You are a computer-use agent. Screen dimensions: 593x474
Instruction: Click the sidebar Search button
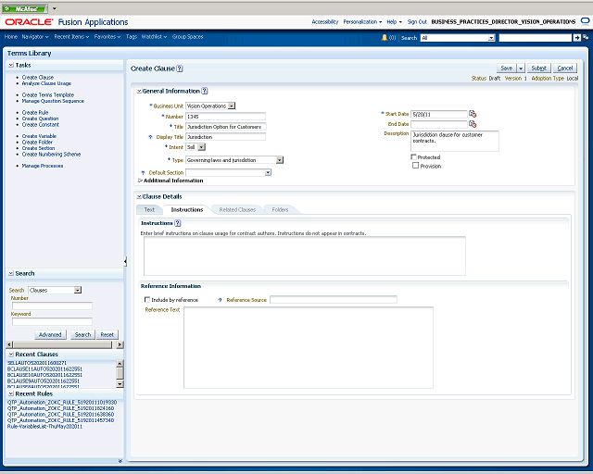pos(82,334)
